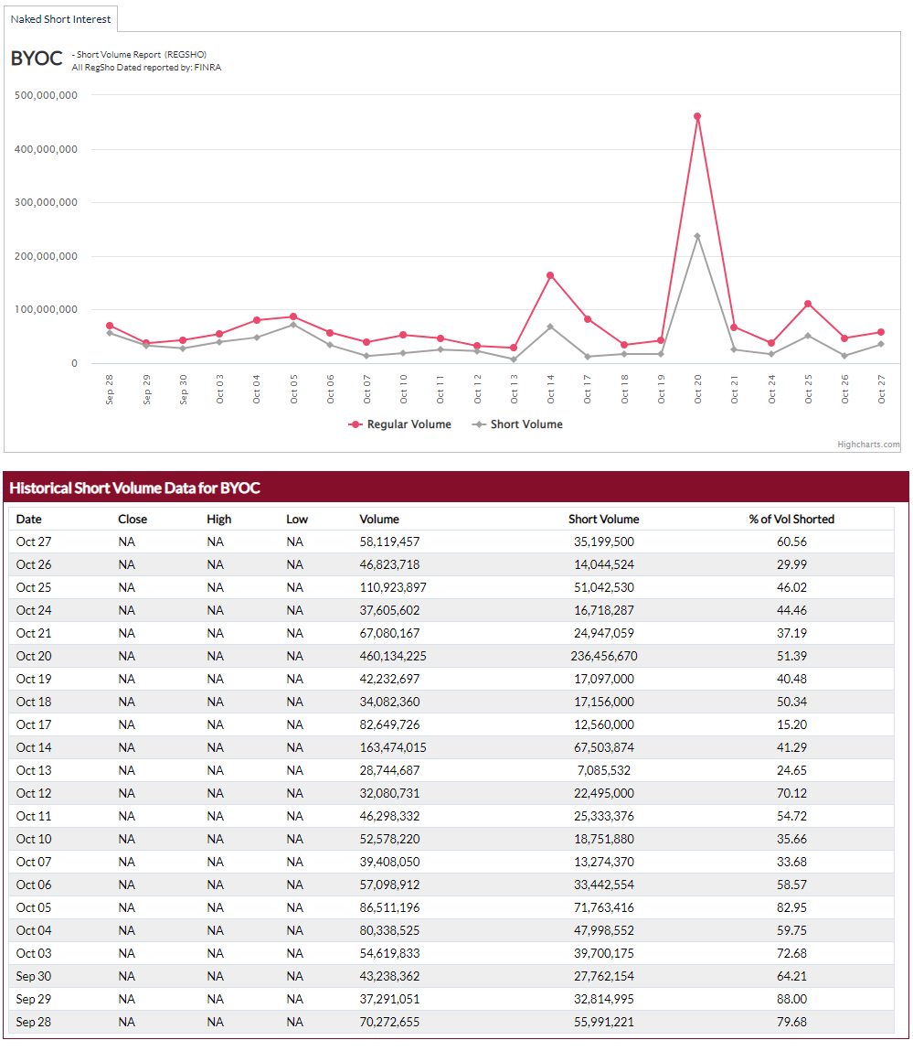Select volume value 39,408,050
The height and width of the screenshot is (1051, 913).
pyautogui.click(x=389, y=862)
